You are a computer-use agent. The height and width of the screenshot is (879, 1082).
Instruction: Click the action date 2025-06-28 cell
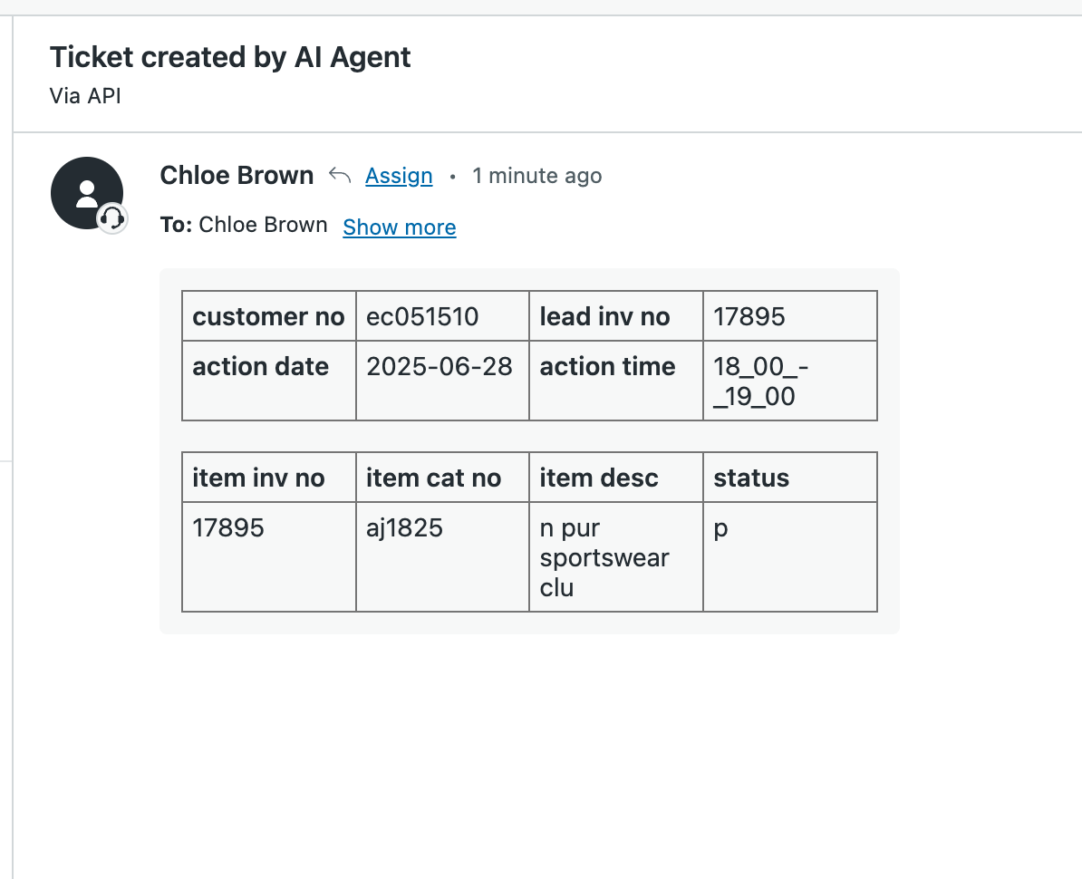[x=440, y=366]
